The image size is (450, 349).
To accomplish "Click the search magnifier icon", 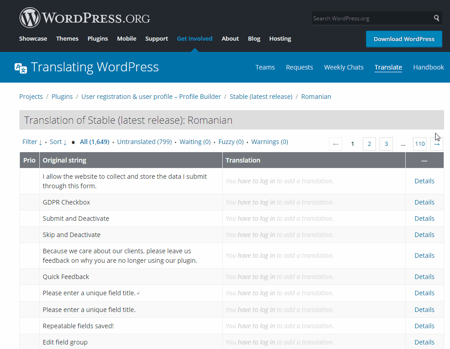I will point(436,18).
